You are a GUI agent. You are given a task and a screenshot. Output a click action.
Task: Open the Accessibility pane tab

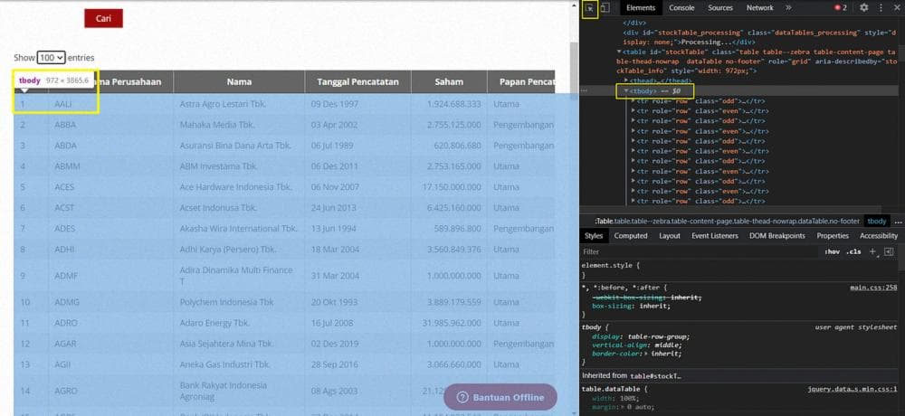pyautogui.click(x=879, y=235)
